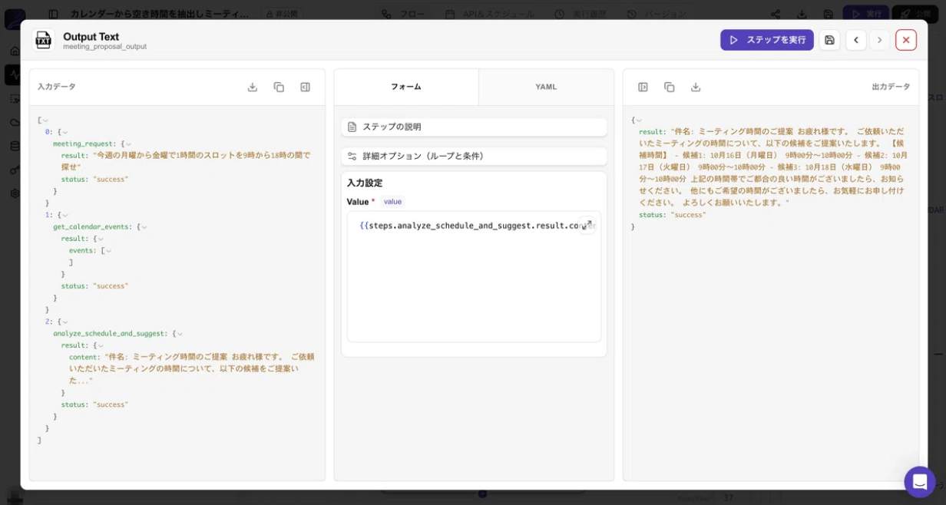
Task: Click the TXT Output Text step icon
Action: coord(44,40)
